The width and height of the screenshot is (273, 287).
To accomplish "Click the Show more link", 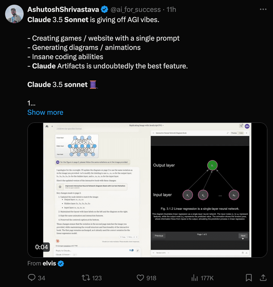I will click(x=45, y=112).
